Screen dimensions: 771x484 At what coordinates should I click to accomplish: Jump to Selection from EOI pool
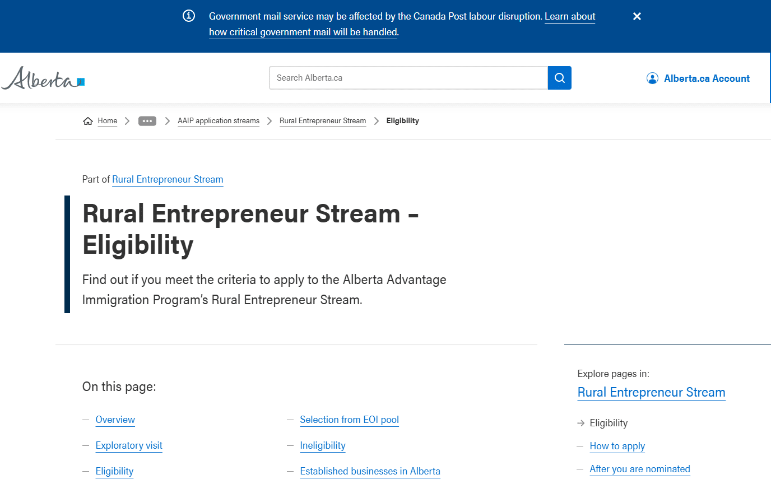tap(349, 420)
